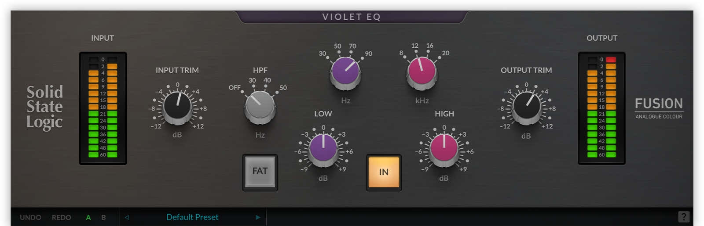Click the HPF label
The image size is (704, 226).
(x=260, y=70)
